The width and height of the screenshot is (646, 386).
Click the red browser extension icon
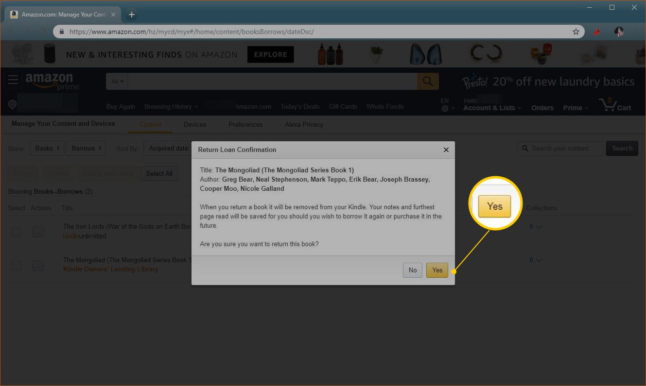click(x=597, y=32)
